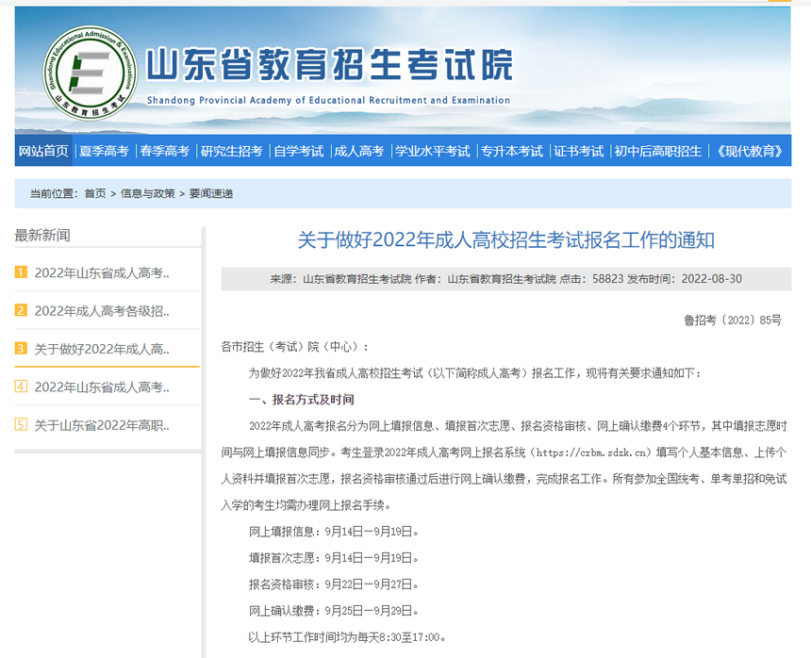
Task: Click the 要闻速递 breadcrumb link
Action: [x=211, y=194]
